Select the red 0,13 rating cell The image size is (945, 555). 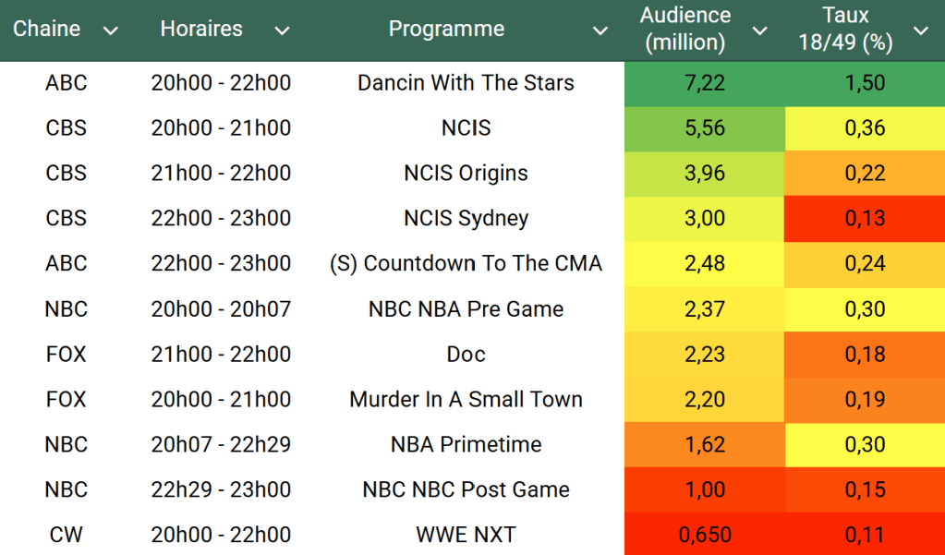tap(865, 219)
